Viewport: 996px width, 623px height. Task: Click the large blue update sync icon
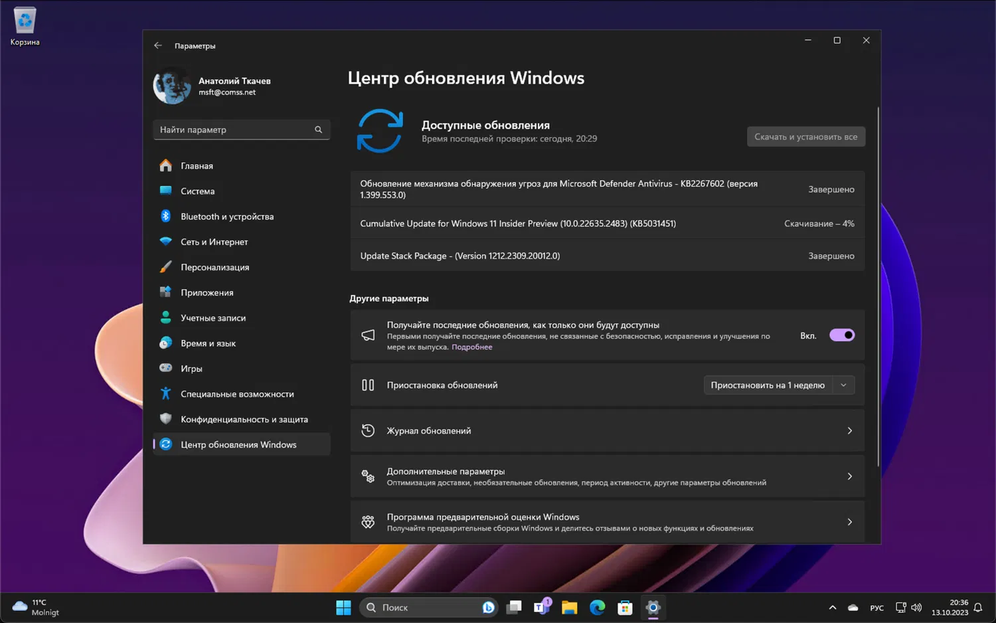point(380,131)
